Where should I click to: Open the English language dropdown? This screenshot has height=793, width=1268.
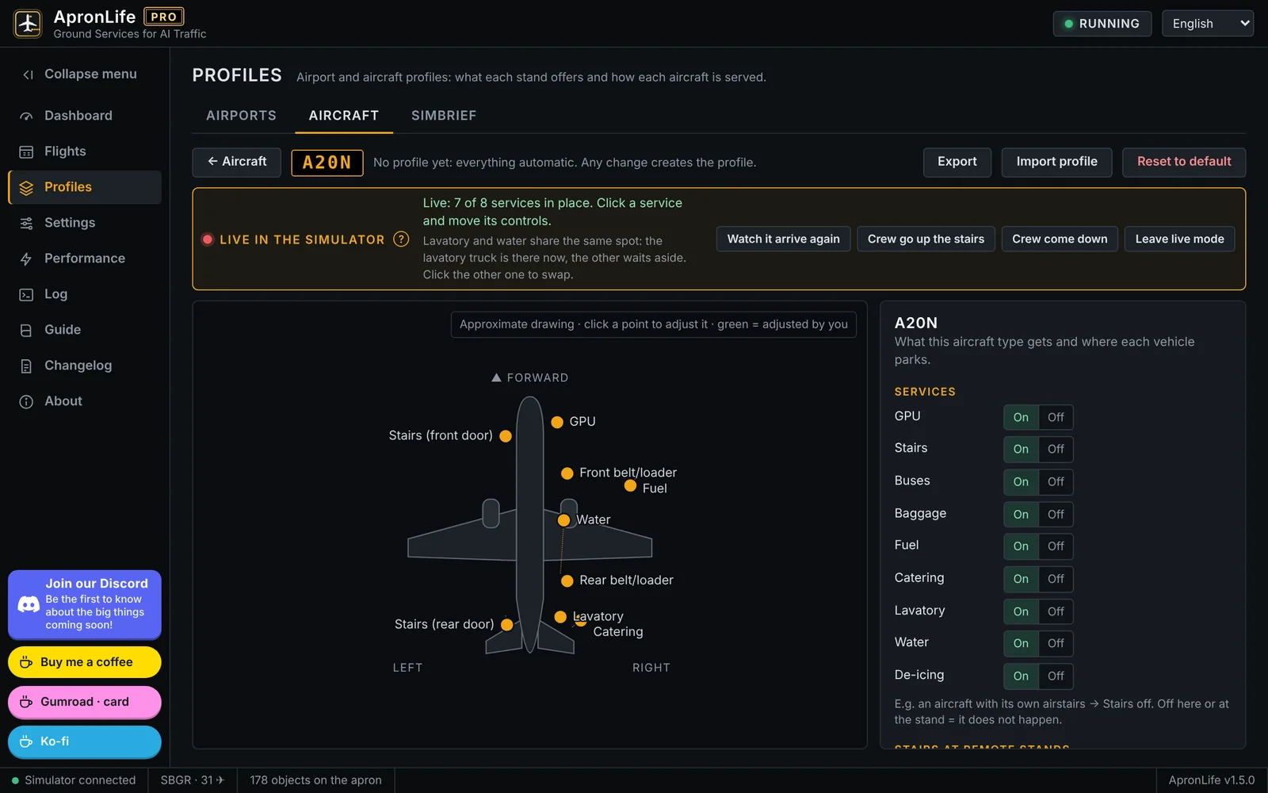[x=1208, y=24]
